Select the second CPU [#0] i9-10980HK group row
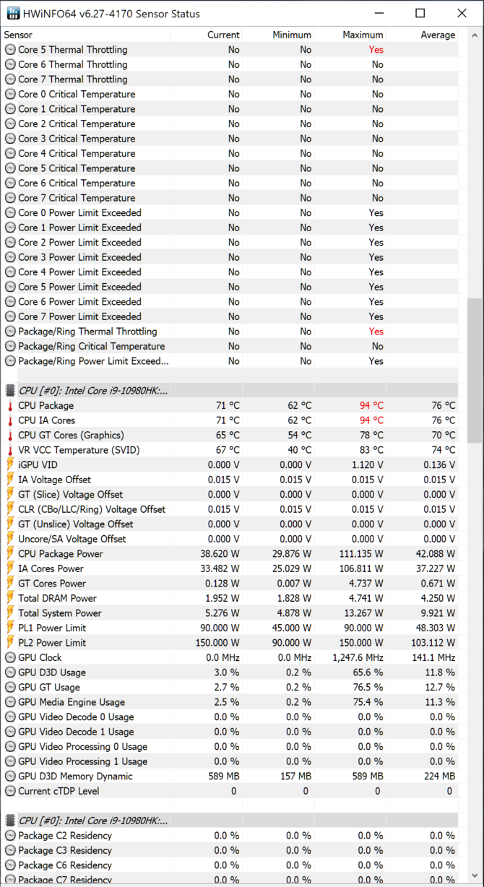 pos(230,821)
